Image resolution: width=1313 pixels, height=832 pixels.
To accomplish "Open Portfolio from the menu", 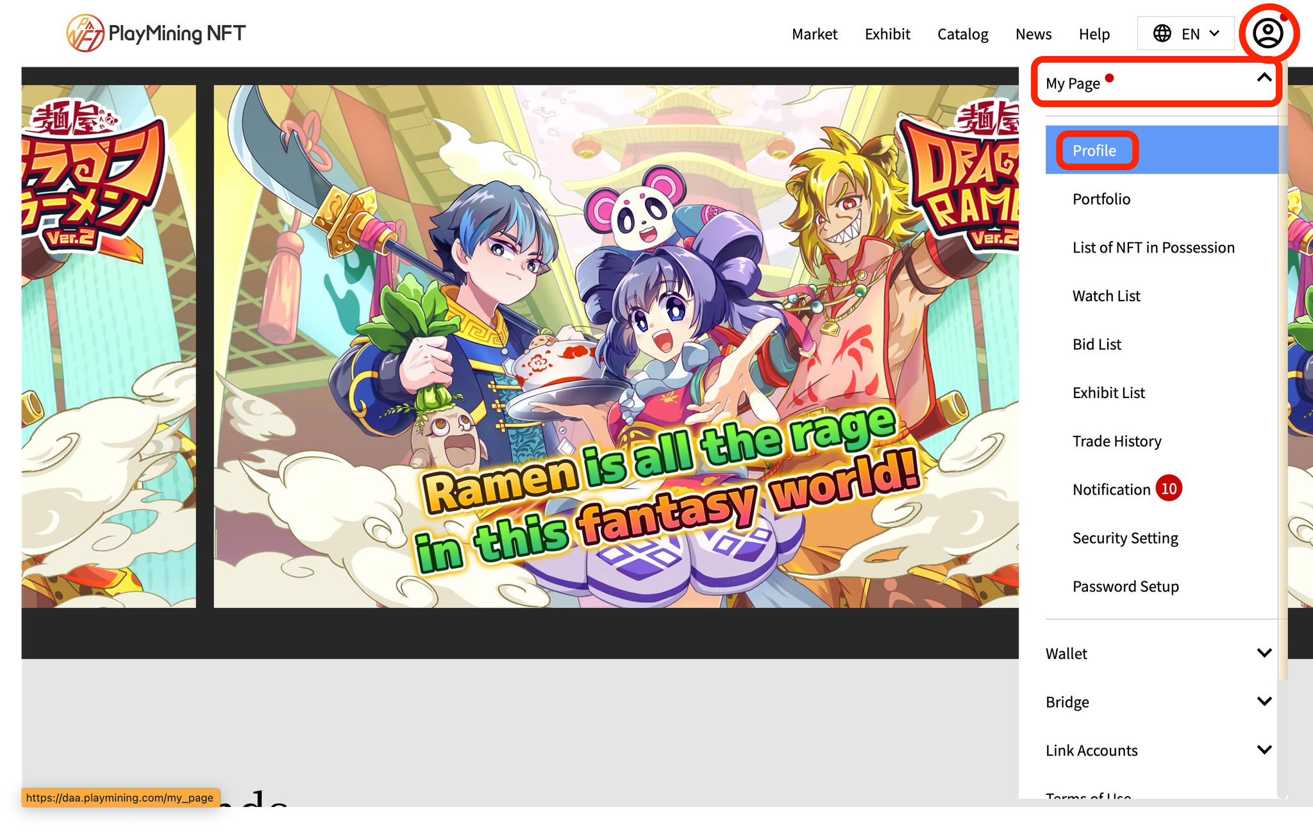I will pos(1101,199).
